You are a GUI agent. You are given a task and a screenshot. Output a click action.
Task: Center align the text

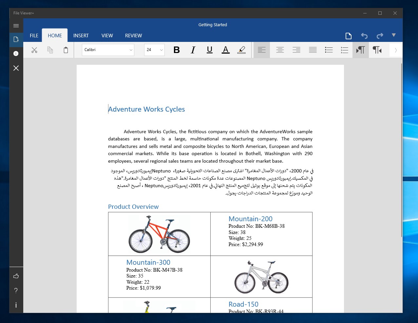pos(280,50)
